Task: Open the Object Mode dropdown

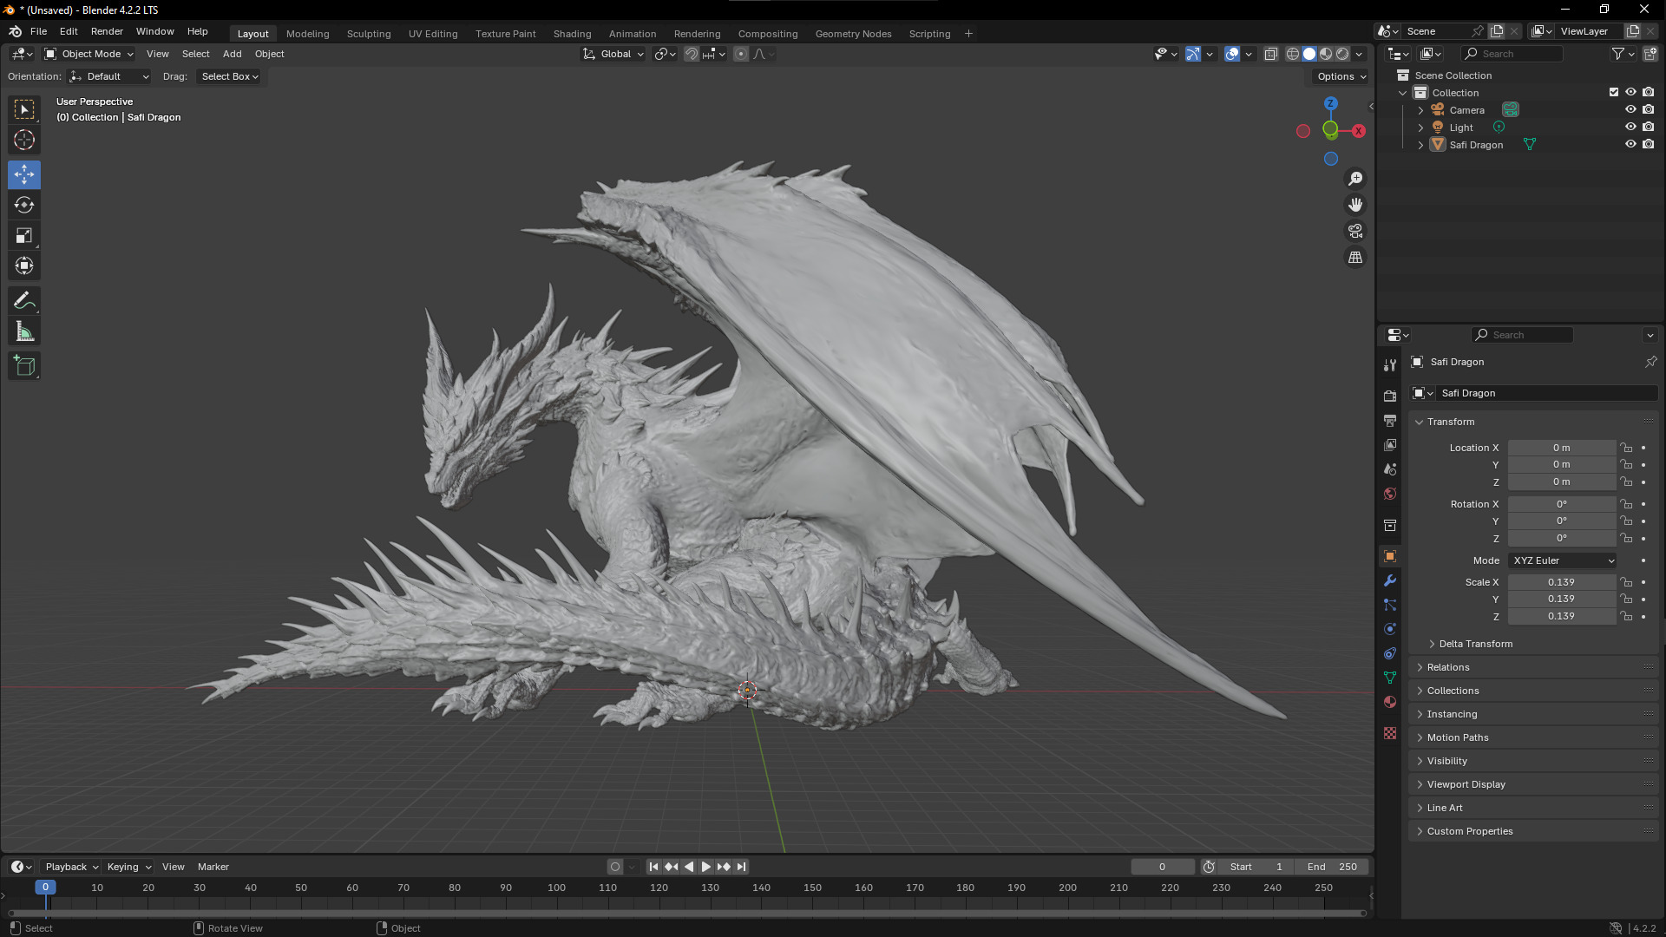Action: pos(90,54)
